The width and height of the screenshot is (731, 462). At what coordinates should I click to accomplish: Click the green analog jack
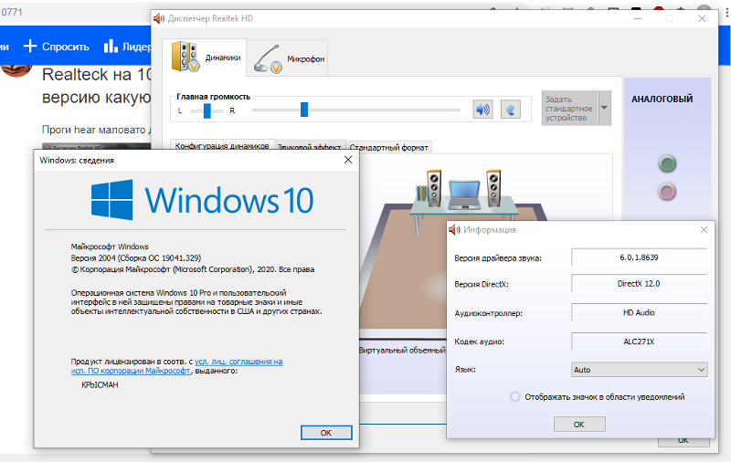(x=667, y=163)
